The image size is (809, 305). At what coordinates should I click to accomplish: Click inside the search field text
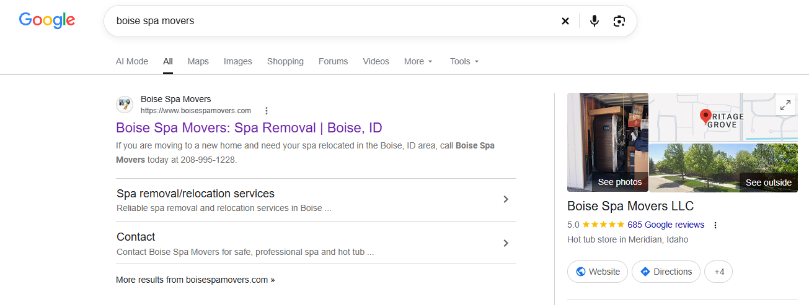[155, 21]
